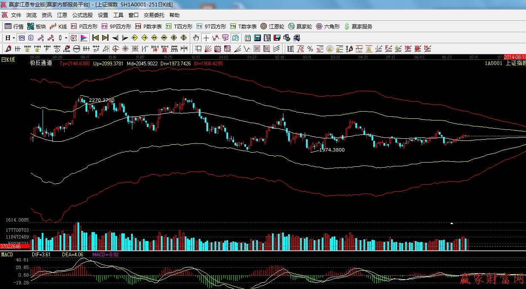
Task: Toggle the 极反通道 indicator button
Action: click(x=74, y=38)
